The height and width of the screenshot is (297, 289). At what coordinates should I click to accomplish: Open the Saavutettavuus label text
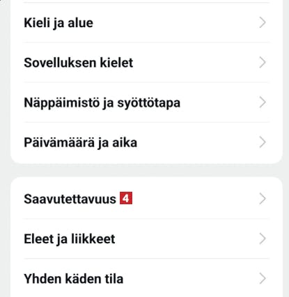tap(70, 199)
